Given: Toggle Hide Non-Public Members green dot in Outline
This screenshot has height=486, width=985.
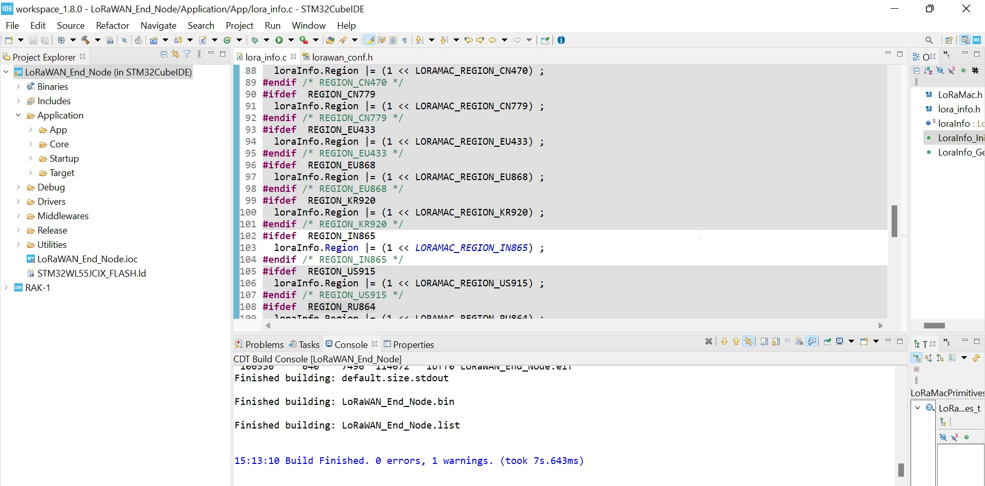Looking at the screenshot, I should point(963,71).
